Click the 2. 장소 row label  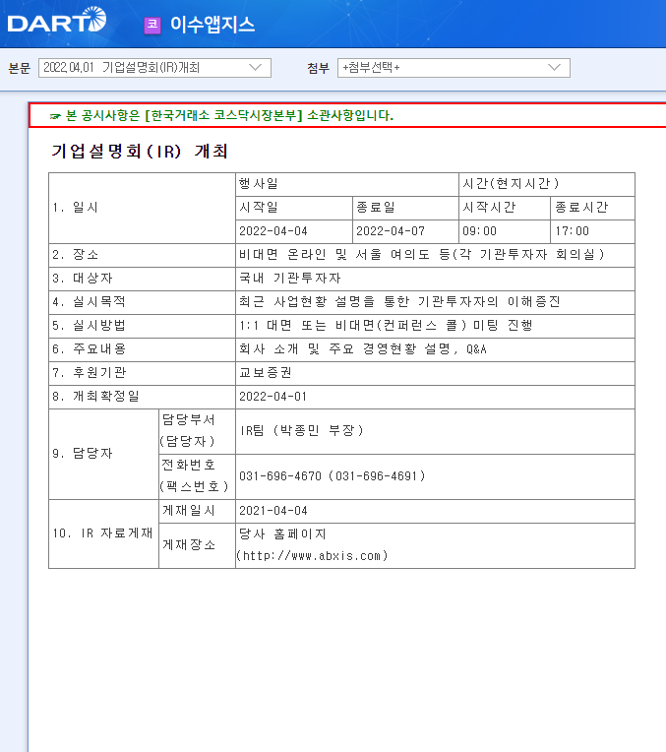pos(142,255)
